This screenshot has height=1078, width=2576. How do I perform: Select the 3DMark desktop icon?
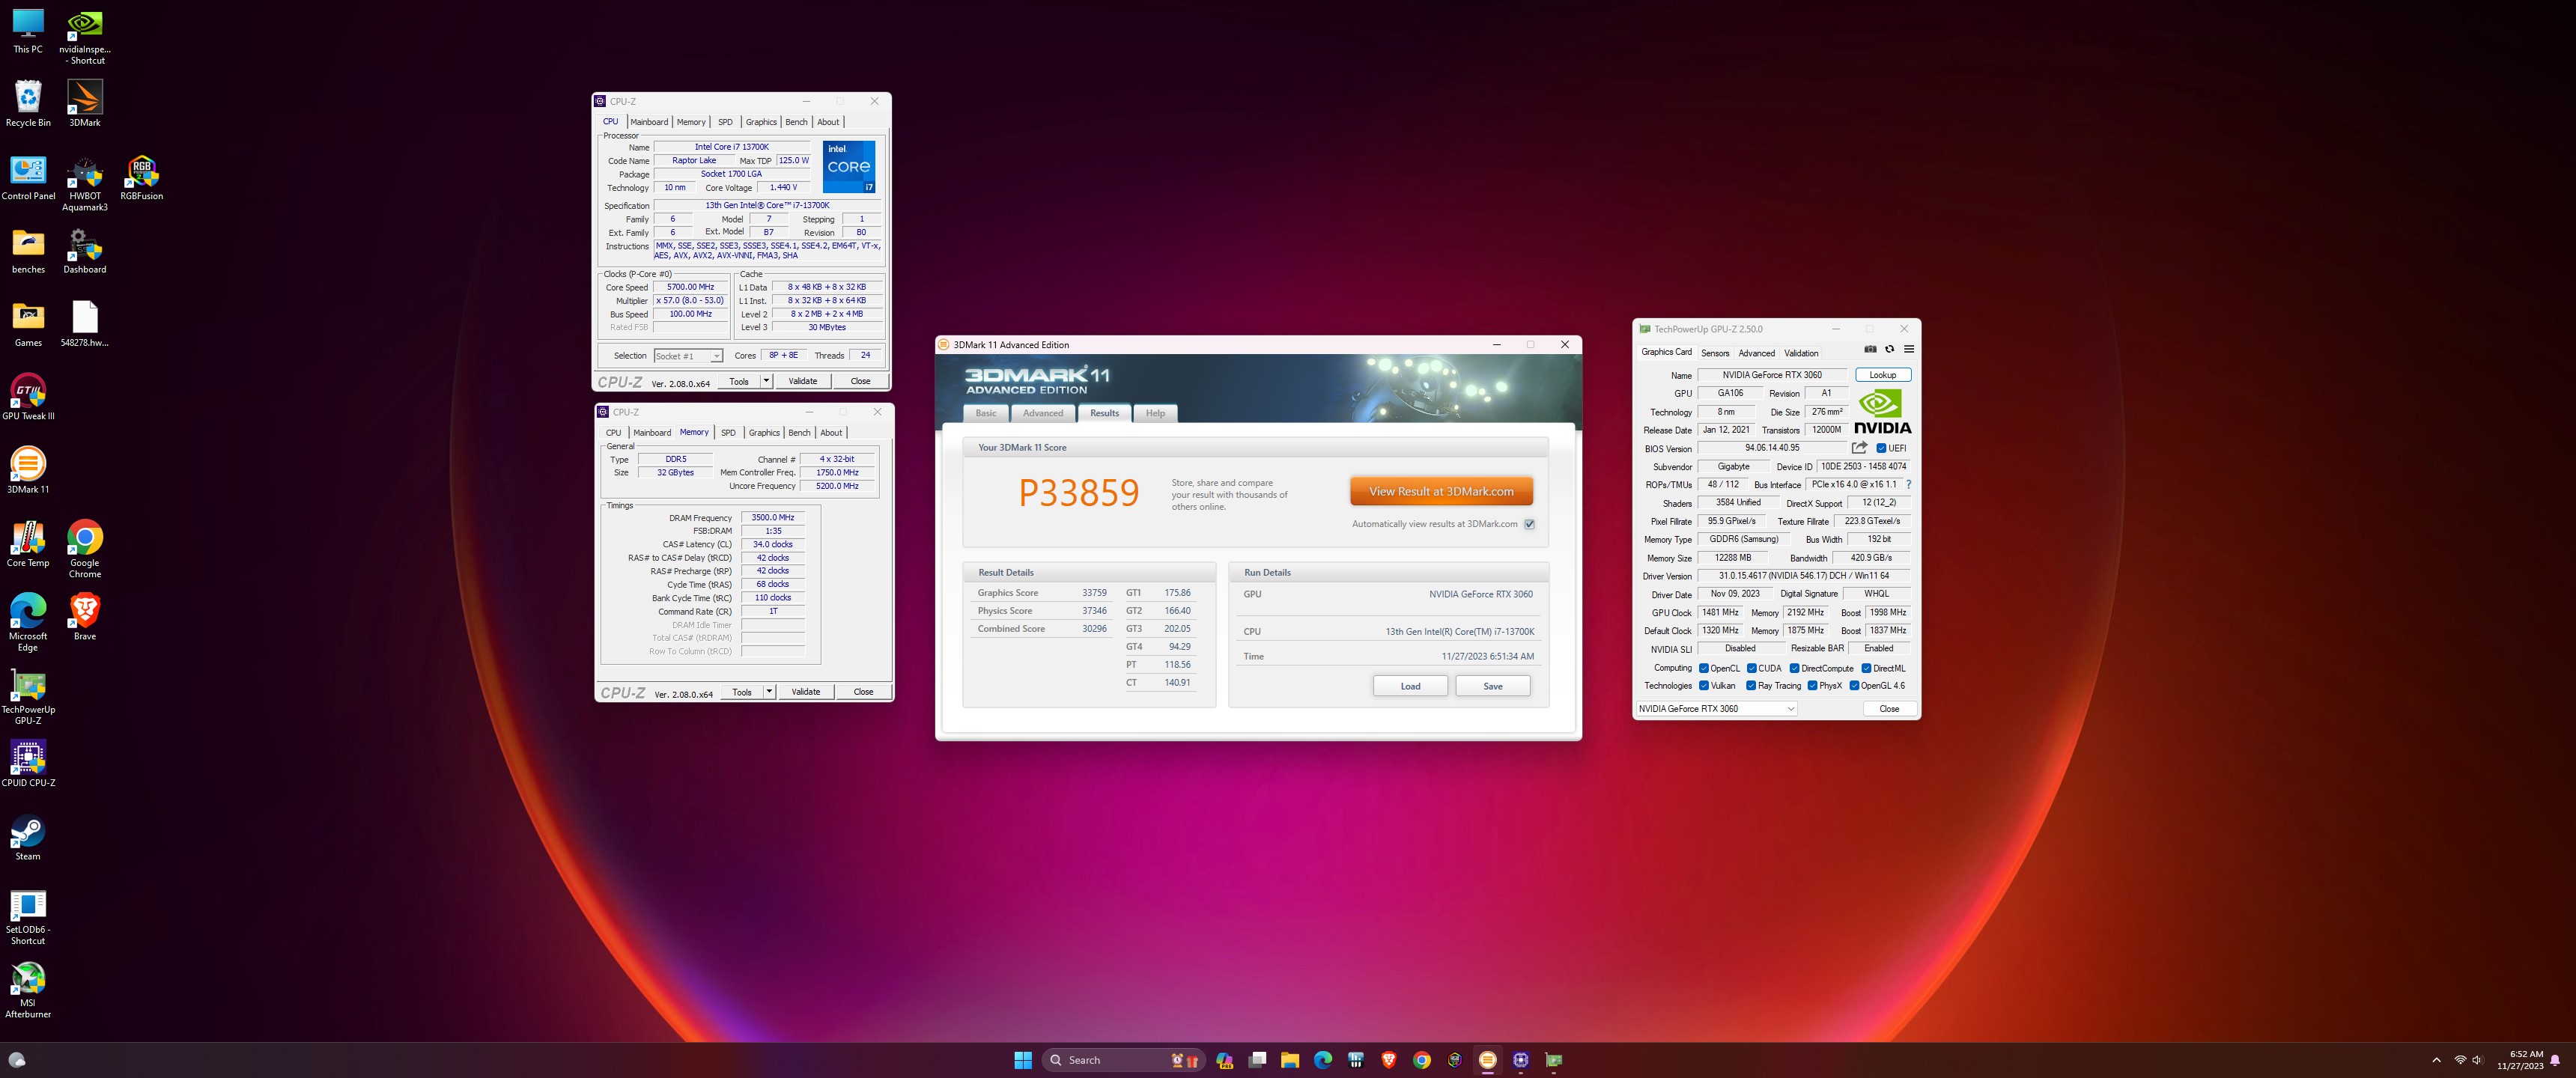coord(85,104)
